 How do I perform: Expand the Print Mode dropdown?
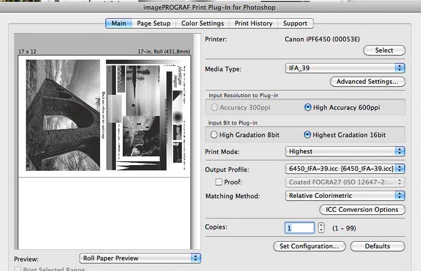345,152
